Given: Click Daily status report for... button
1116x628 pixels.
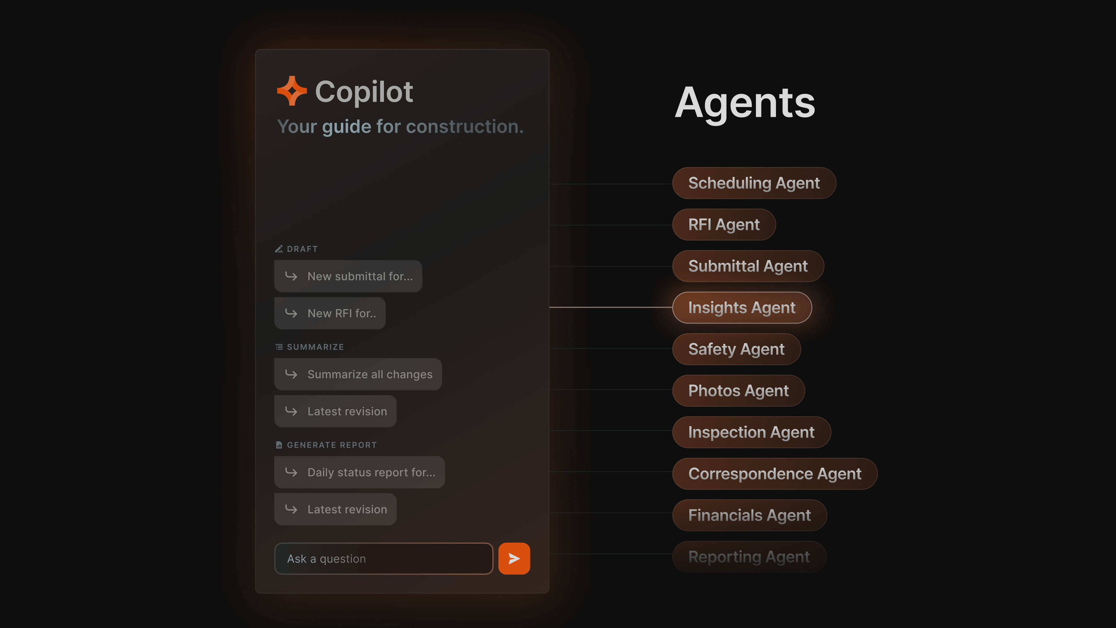Looking at the screenshot, I should [x=360, y=472].
